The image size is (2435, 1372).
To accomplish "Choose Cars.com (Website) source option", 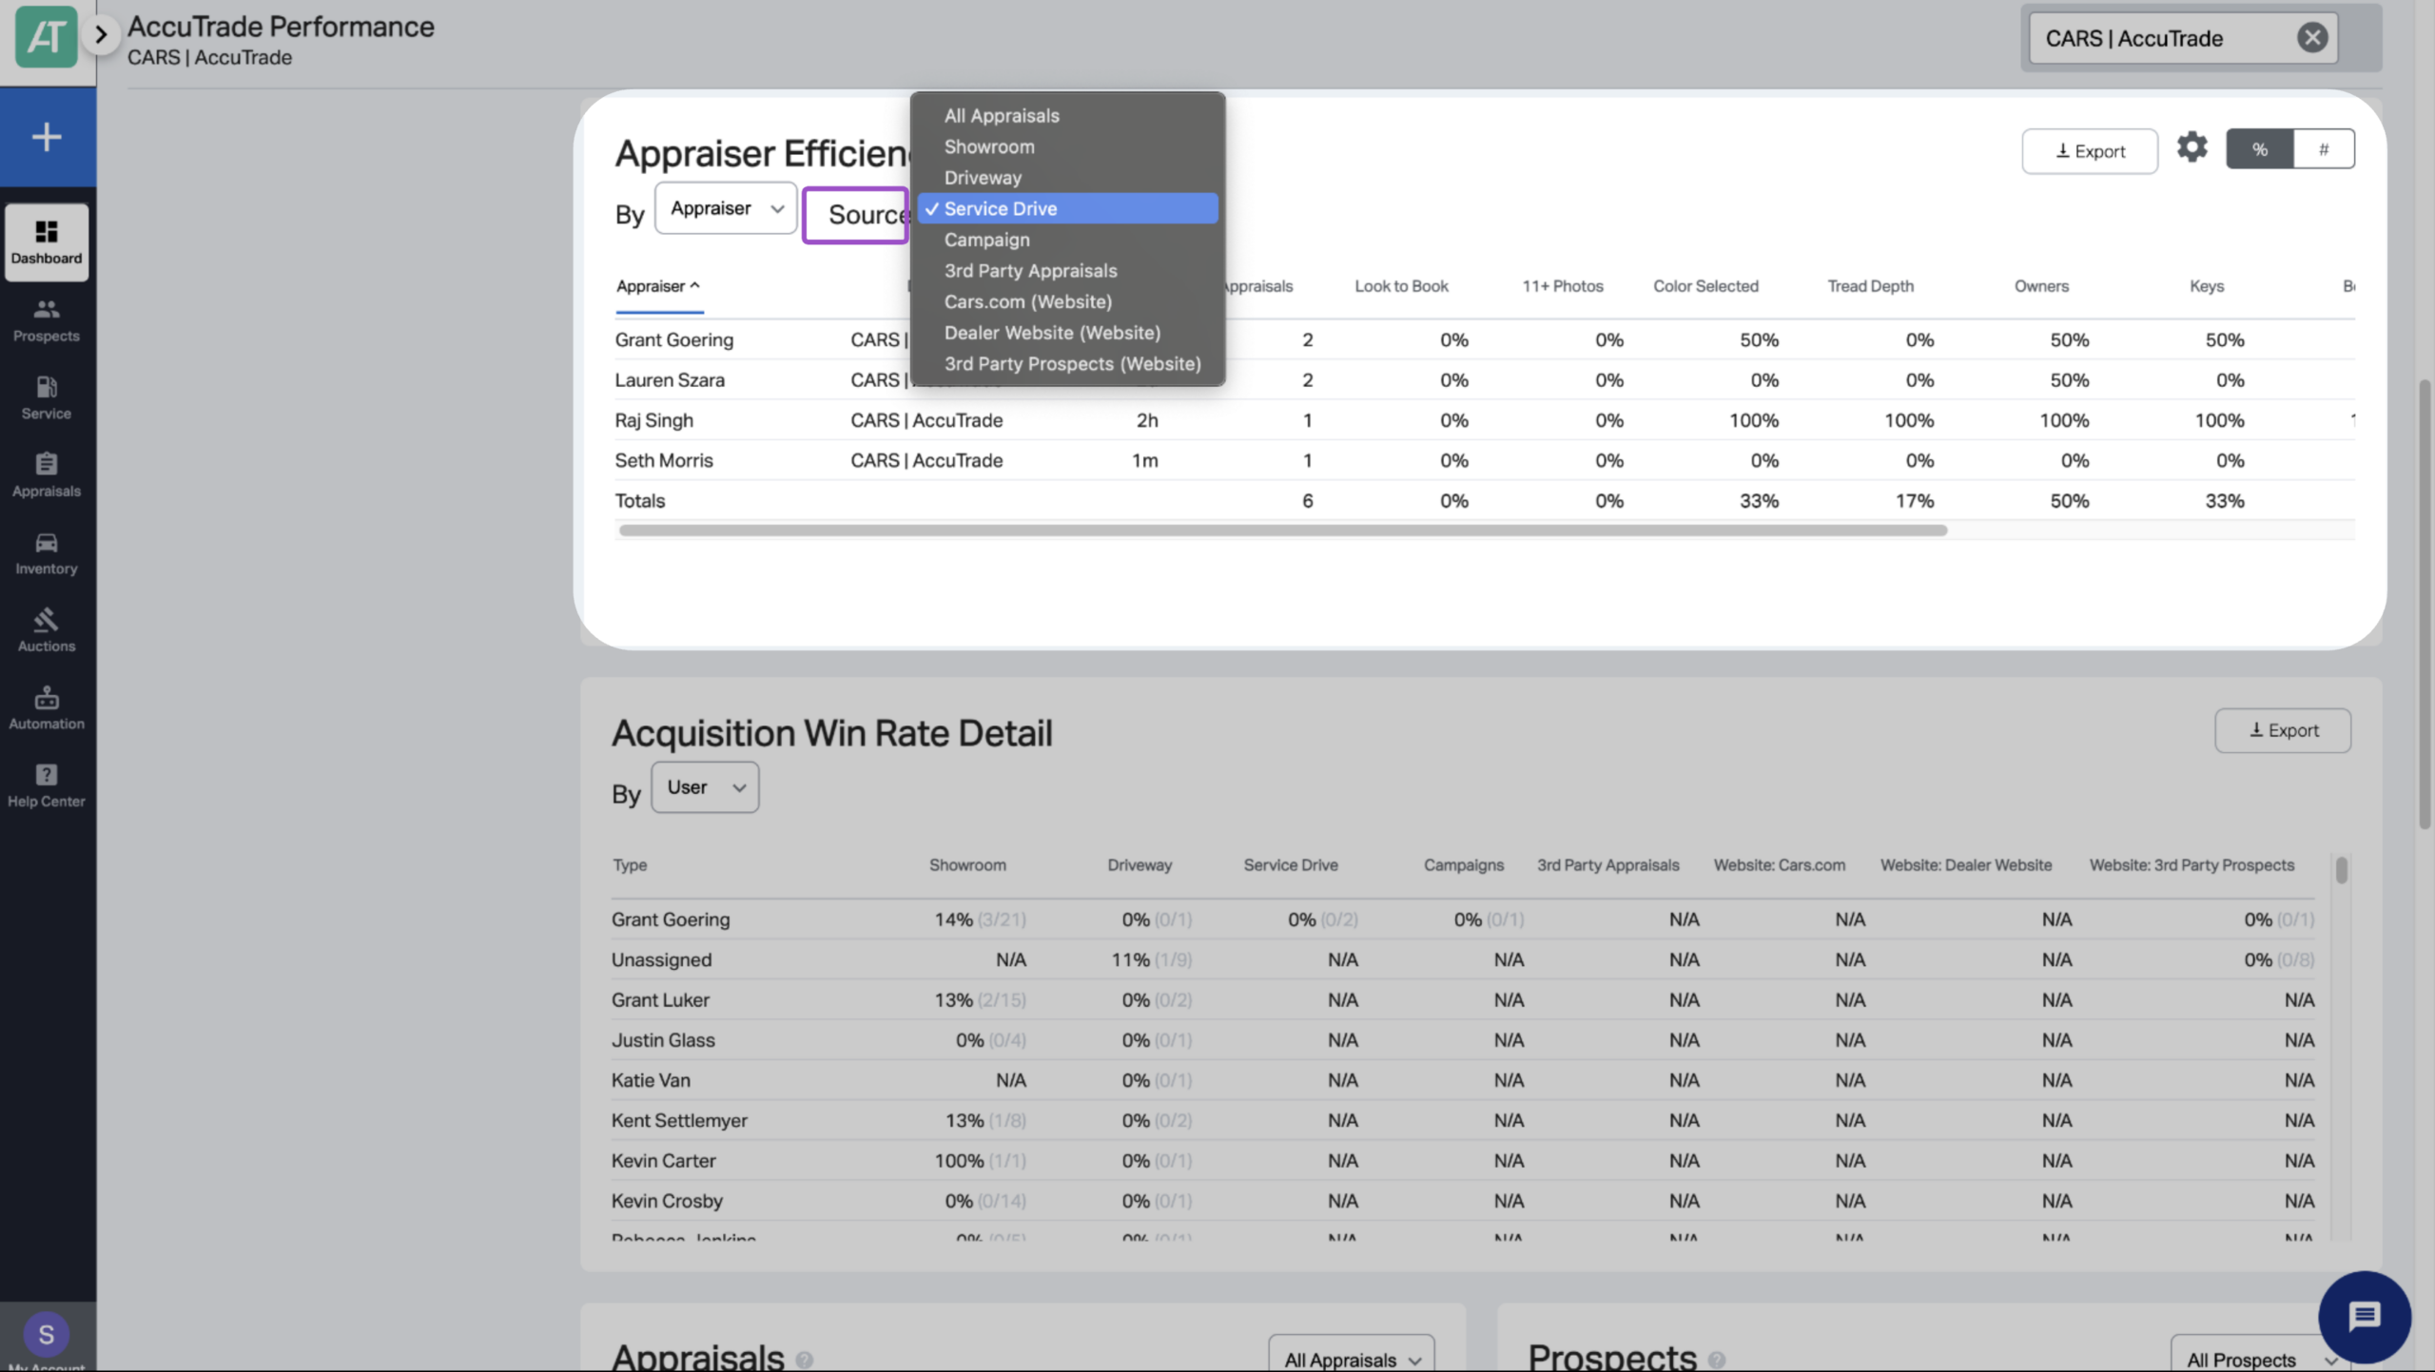I will 1067,301.
